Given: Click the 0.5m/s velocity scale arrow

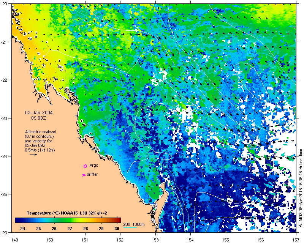Looking at the screenshot, I should click(x=33, y=155).
